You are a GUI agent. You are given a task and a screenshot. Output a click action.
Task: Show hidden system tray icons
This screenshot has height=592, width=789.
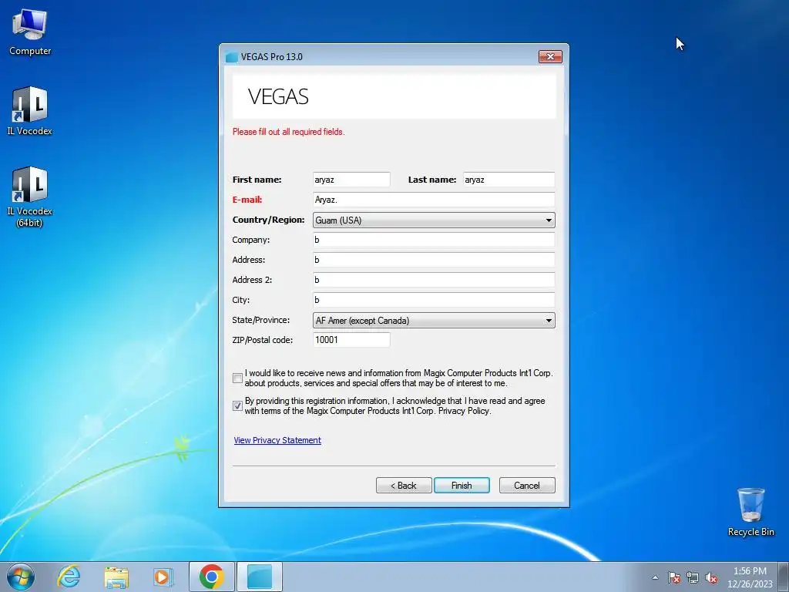point(655,577)
